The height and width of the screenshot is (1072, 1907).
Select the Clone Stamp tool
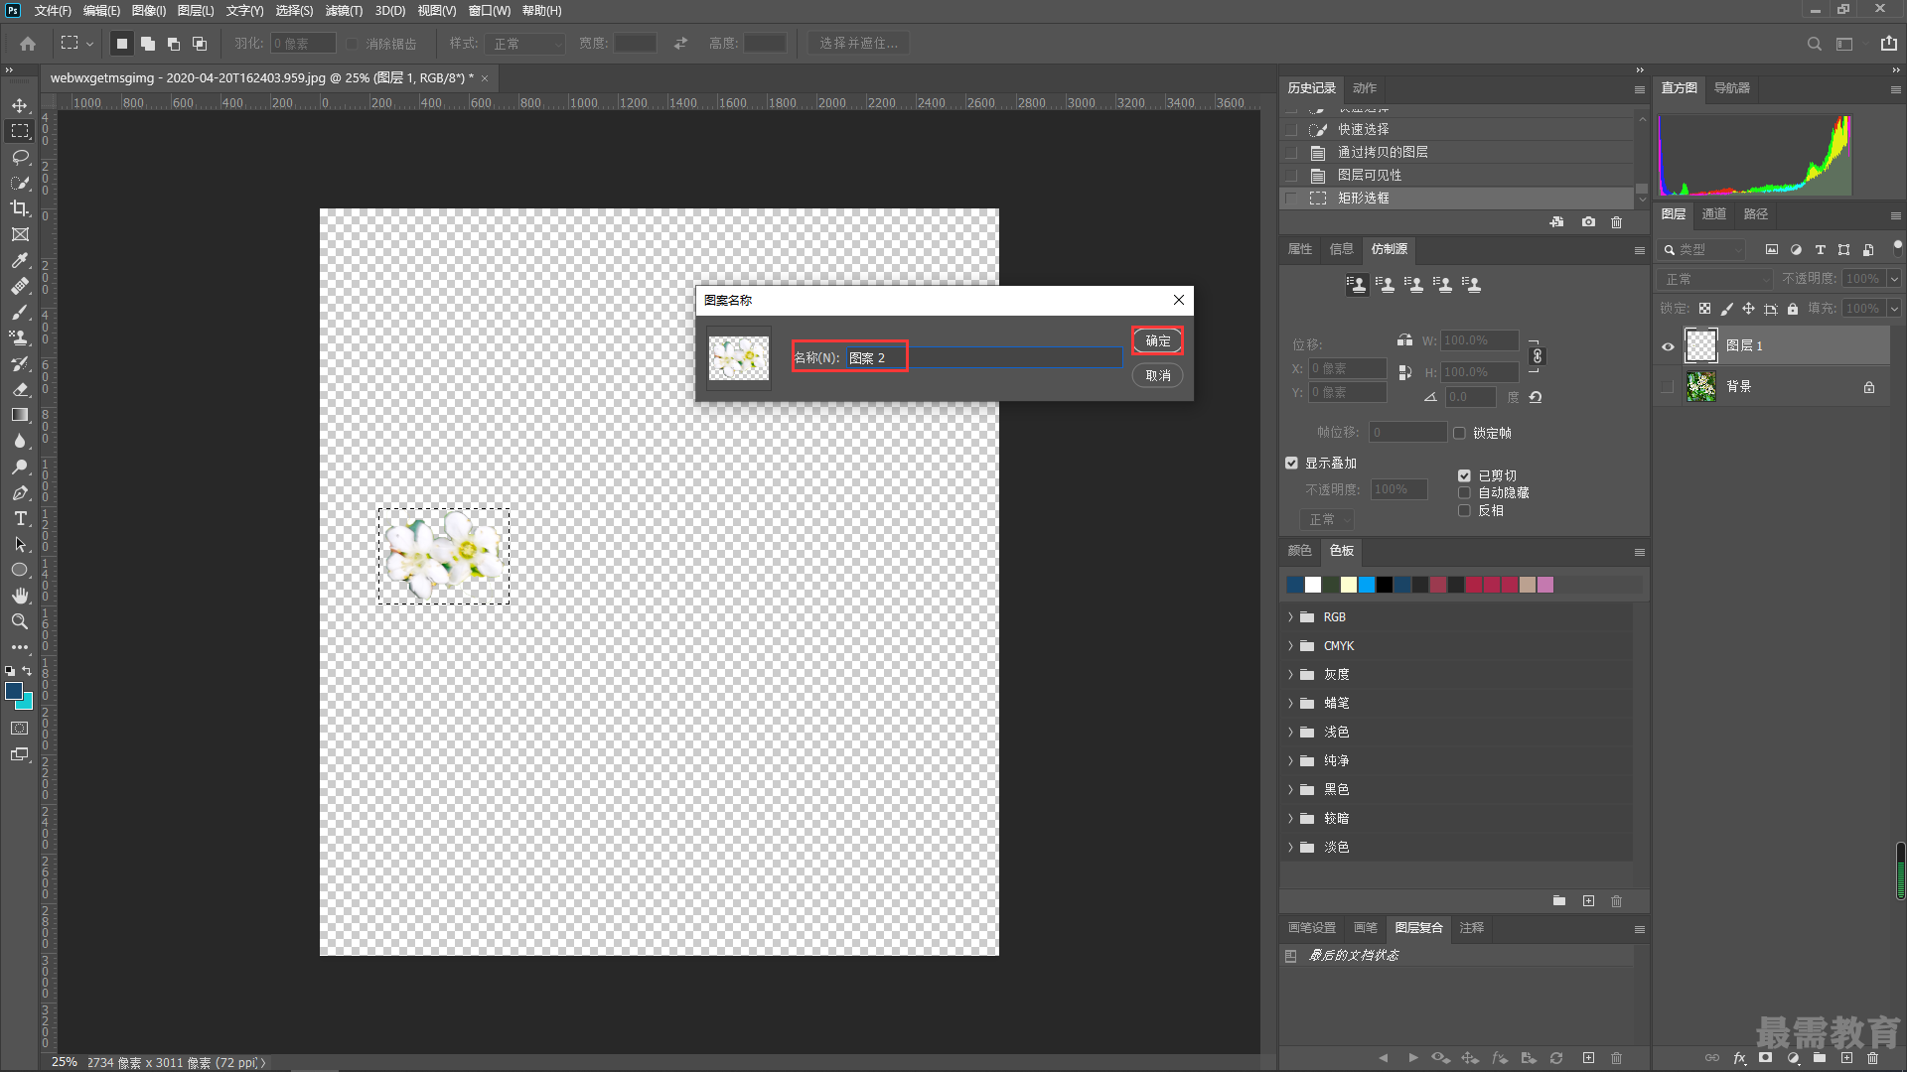[x=20, y=337]
